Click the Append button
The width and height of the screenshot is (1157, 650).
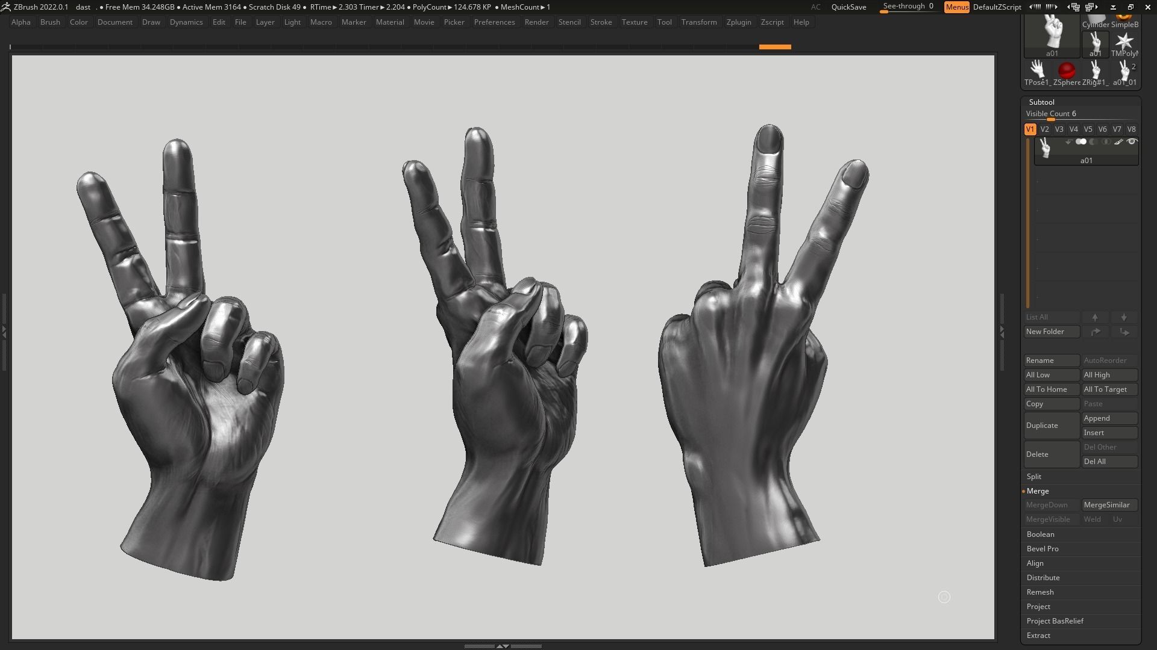pyautogui.click(x=1109, y=418)
